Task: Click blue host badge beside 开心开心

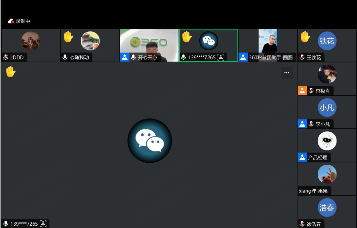Action: pyautogui.click(x=125, y=57)
